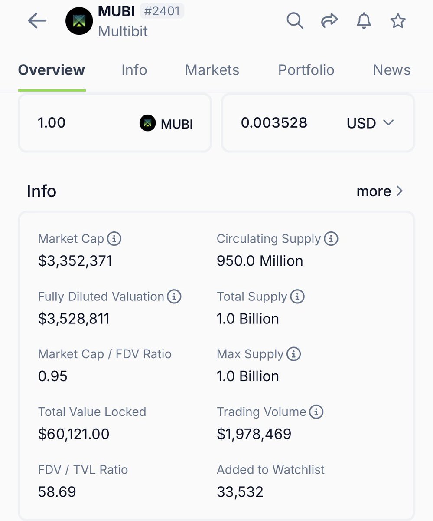
Task: Tap the Added to Watchlist label
Action: 270,469
